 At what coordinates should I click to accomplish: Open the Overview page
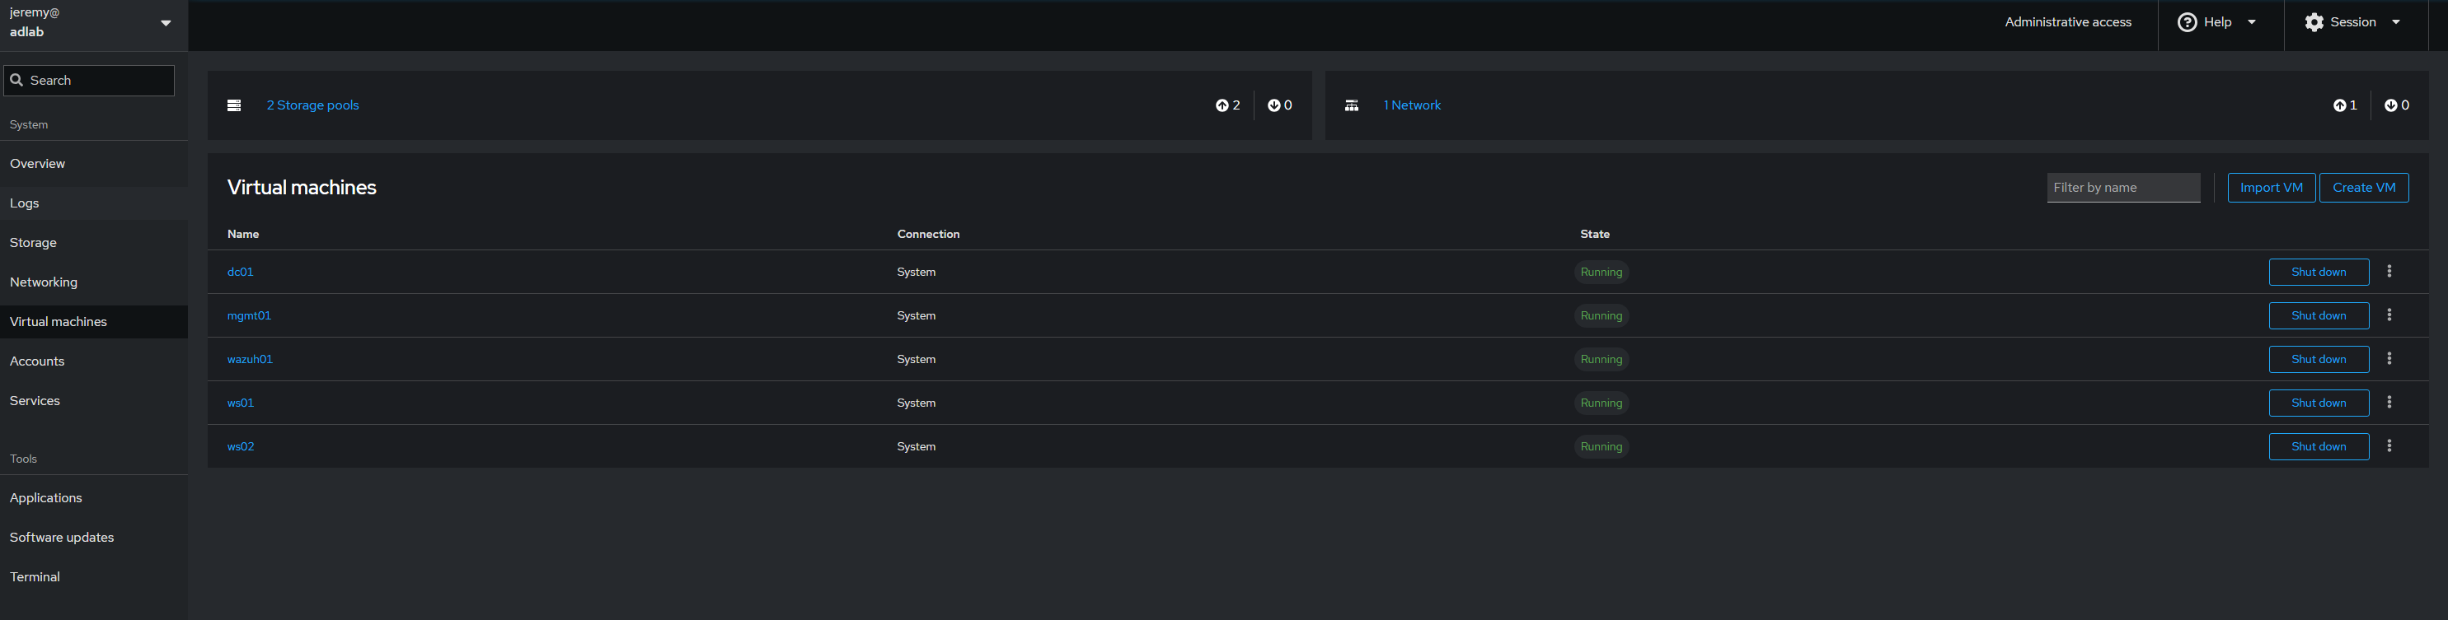93,163
